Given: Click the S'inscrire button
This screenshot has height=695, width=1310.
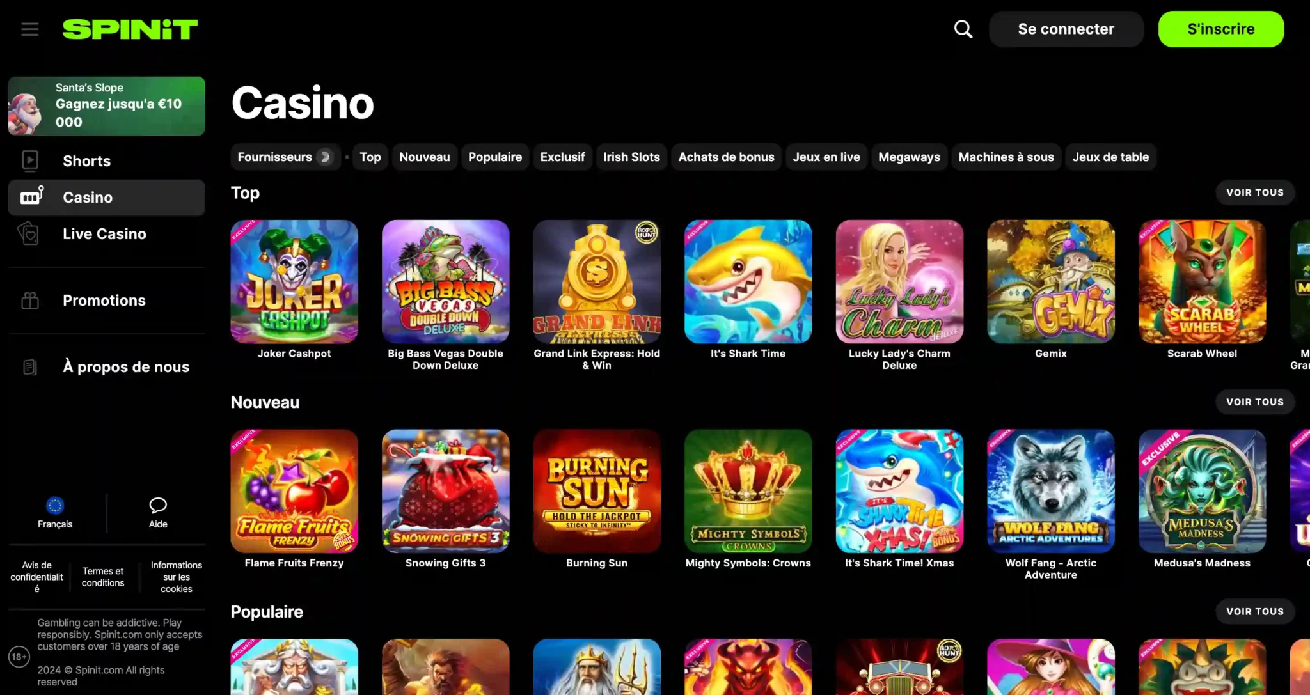Looking at the screenshot, I should point(1220,29).
